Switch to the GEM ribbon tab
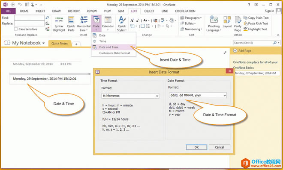 coord(121,11)
